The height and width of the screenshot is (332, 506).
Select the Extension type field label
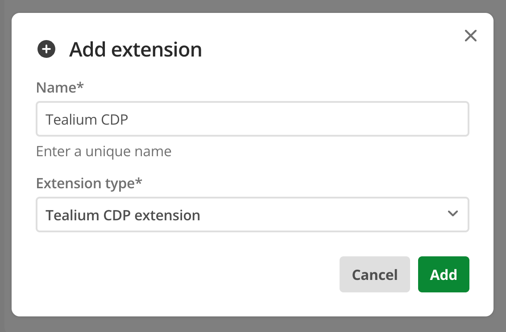(89, 183)
